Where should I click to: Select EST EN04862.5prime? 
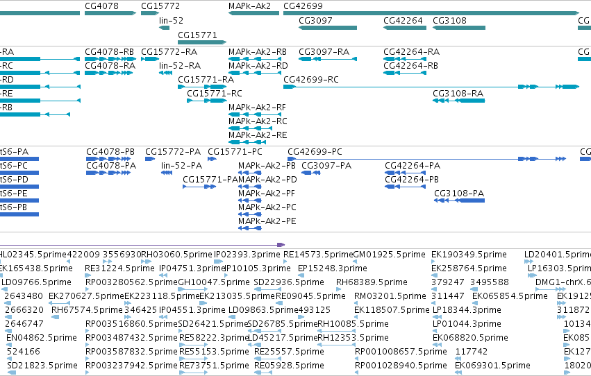pyautogui.click(x=42, y=338)
